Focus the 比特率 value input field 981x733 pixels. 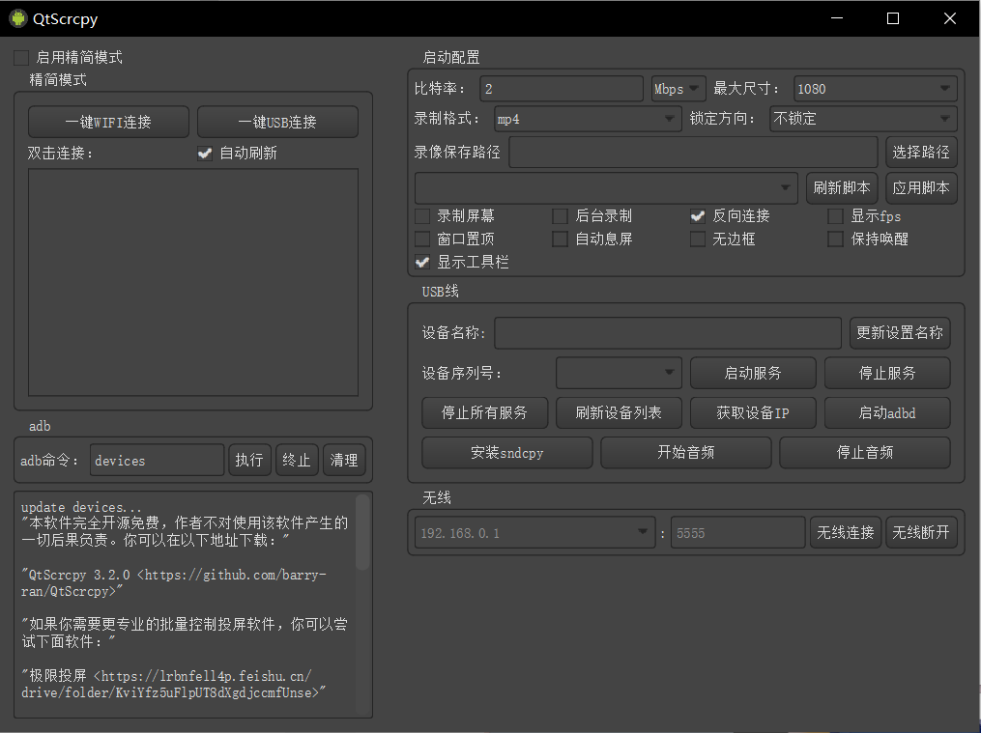click(x=562, y=89)
